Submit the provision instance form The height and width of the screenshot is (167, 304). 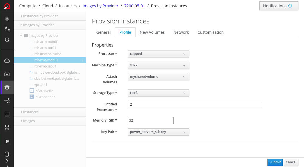[x=275, y=162]
